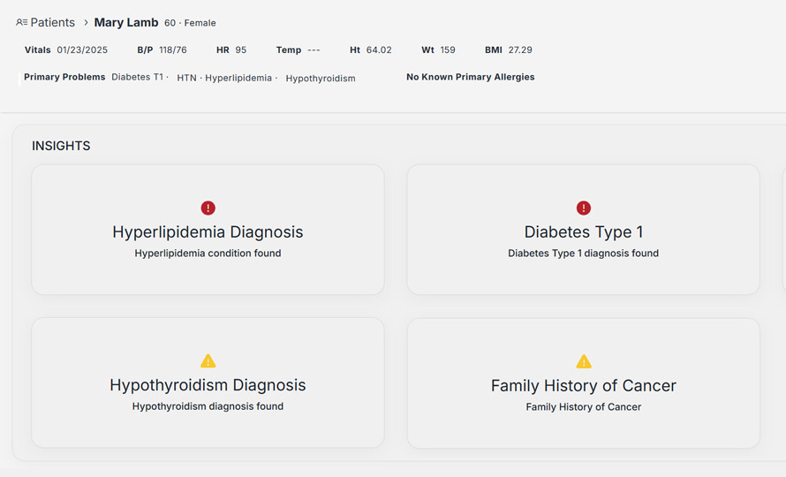Click the BMI value 27.29
This screenshot has height=477, width=786.
(520, 50)
